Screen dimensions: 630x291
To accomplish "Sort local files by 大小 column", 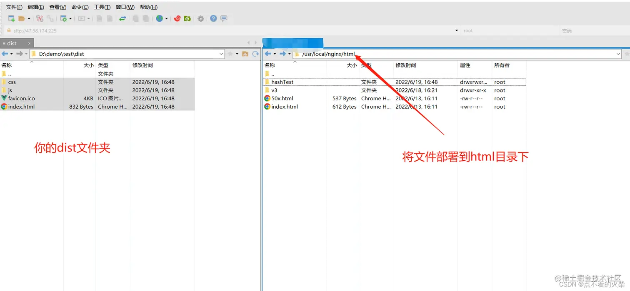I will (80, 65).
